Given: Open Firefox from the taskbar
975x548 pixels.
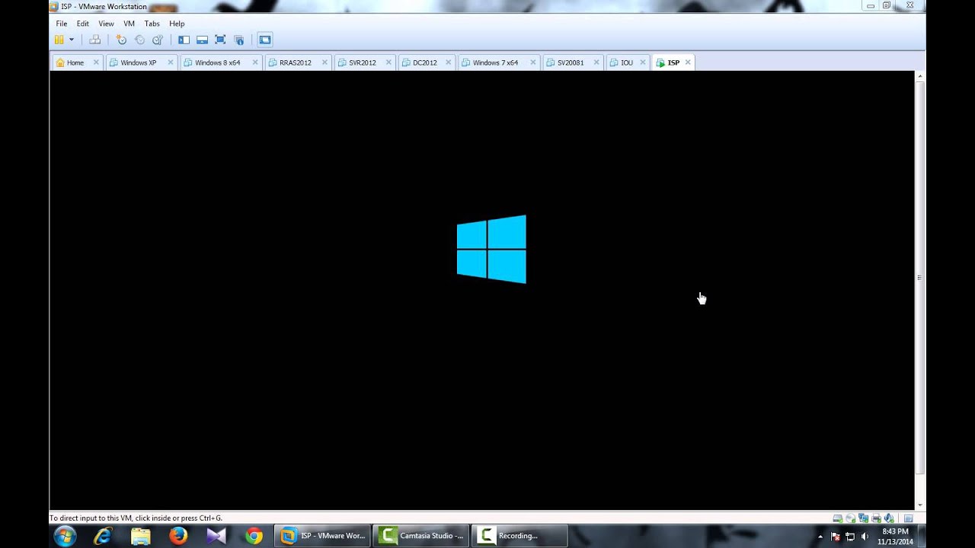Looking at the screenshot, I should pos(178,536).
